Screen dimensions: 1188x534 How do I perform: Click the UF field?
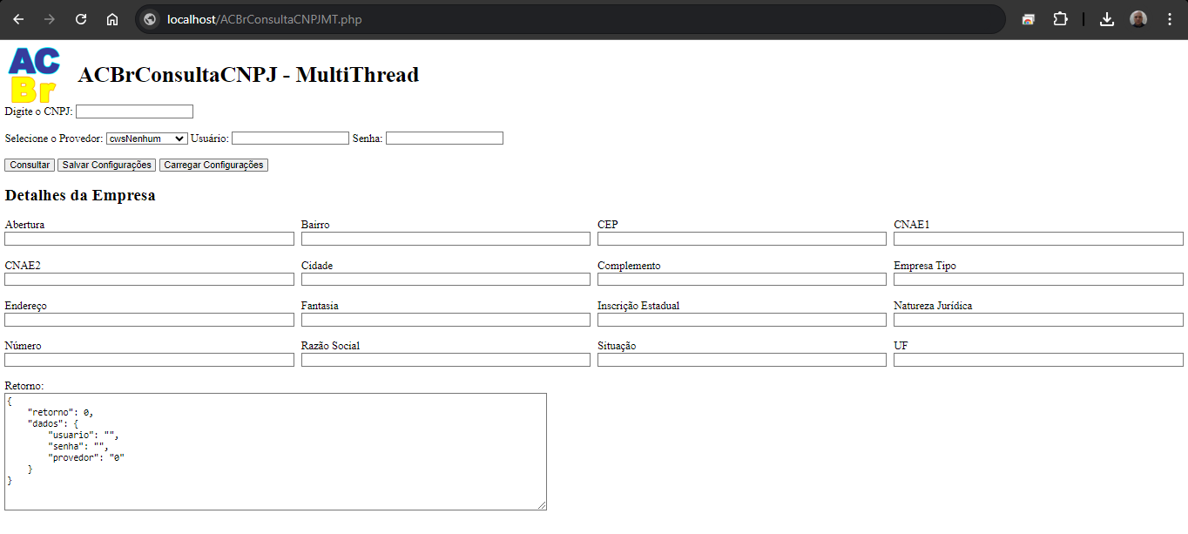[x=1038, y=360]
